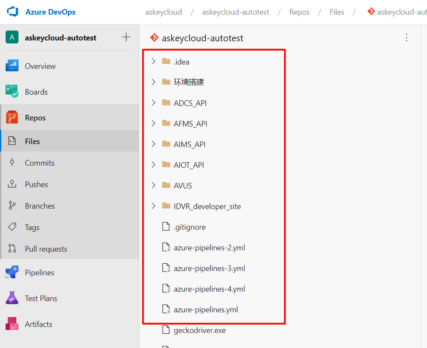Expand the AVUS folder chevron
The width and height of the screenshot is (427, 348).
[x=154, y=185]
